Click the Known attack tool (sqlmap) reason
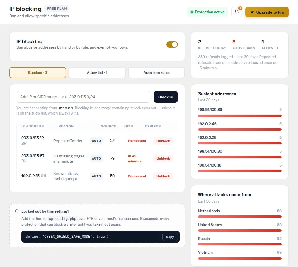This screenshot has height=267, width=298. [66, 176]
